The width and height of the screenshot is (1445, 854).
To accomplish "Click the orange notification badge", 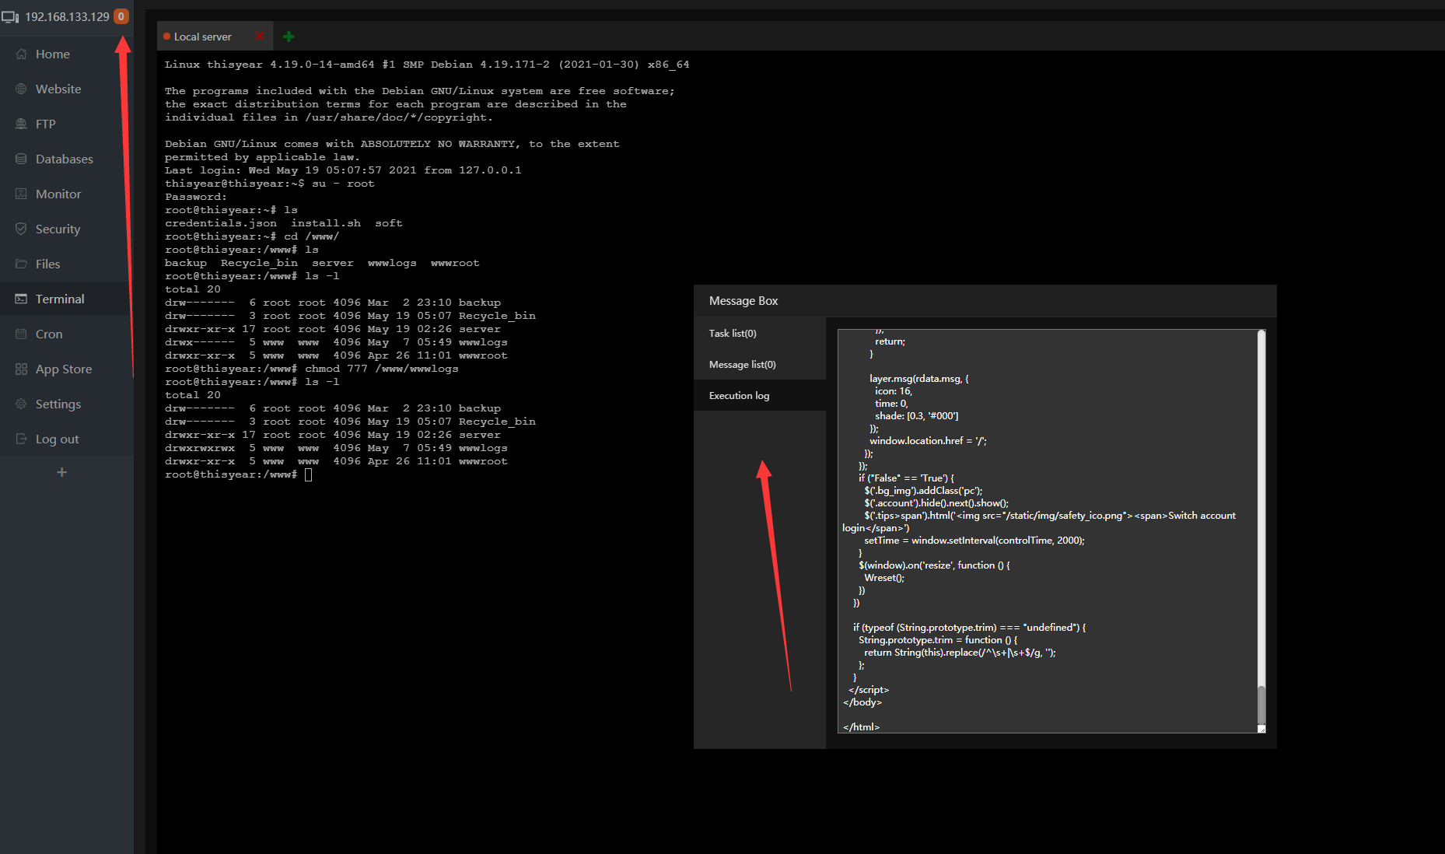I will [121, 16].
